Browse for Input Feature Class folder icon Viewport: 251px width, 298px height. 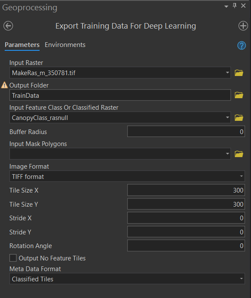(x=239, y=118)
